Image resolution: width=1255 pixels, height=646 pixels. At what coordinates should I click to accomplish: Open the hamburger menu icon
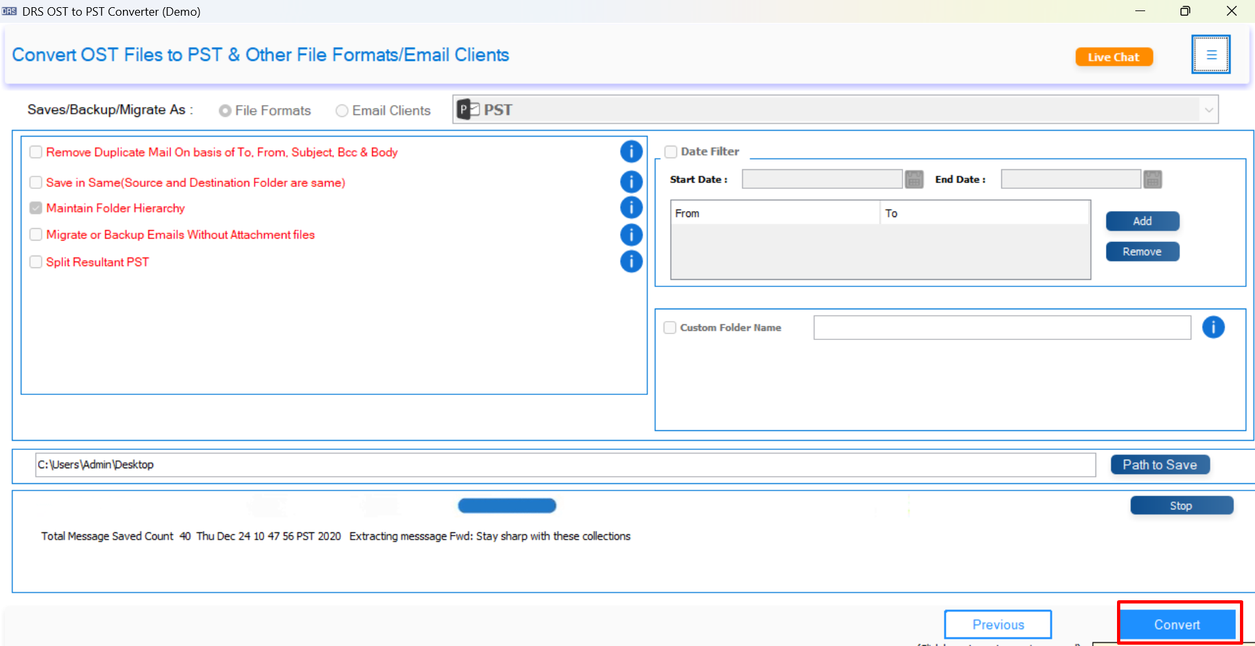(x=1211, y=54)
